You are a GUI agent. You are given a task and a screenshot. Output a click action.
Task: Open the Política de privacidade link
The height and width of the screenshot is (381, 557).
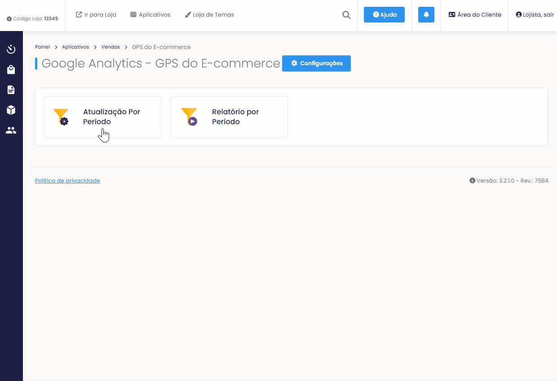coord(67,180)
